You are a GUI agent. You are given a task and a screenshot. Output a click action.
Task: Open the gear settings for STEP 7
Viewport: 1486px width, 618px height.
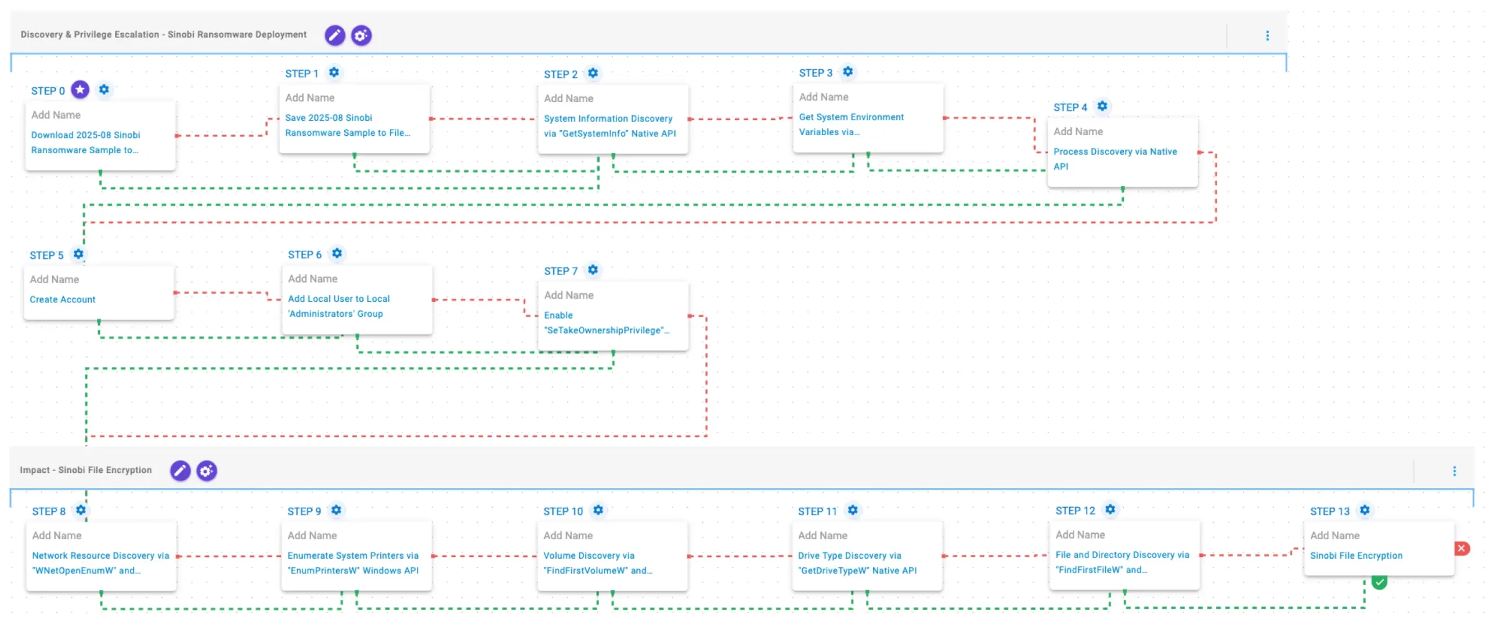click(x=593, y=270)
